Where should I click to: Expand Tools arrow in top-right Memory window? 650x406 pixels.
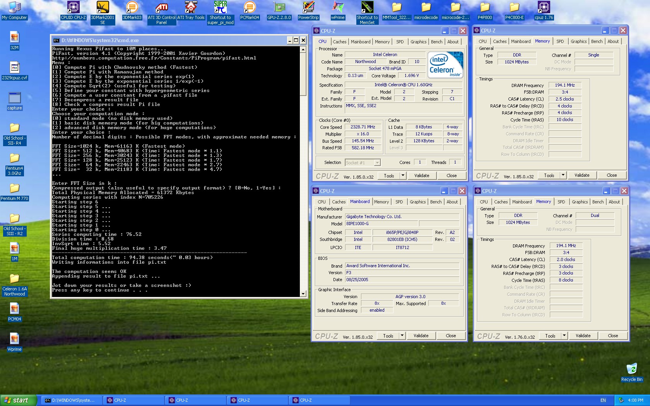click(563, 175)
